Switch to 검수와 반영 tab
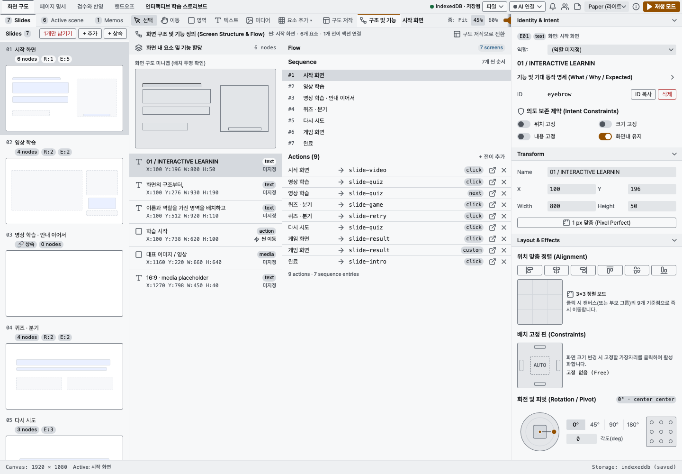Image resolution: width=682 pixels, height=474 pixels. tap(90, 7)
